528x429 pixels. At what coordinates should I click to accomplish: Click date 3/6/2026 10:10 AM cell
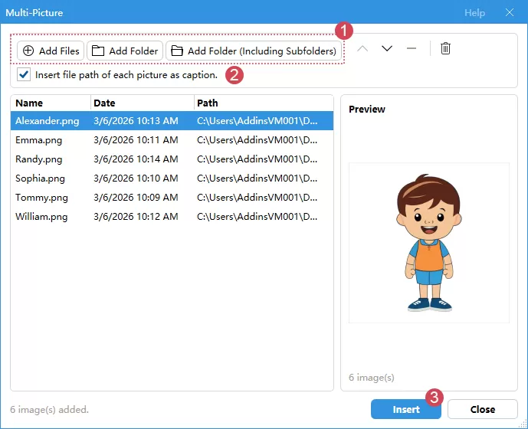tap(136, 178)
